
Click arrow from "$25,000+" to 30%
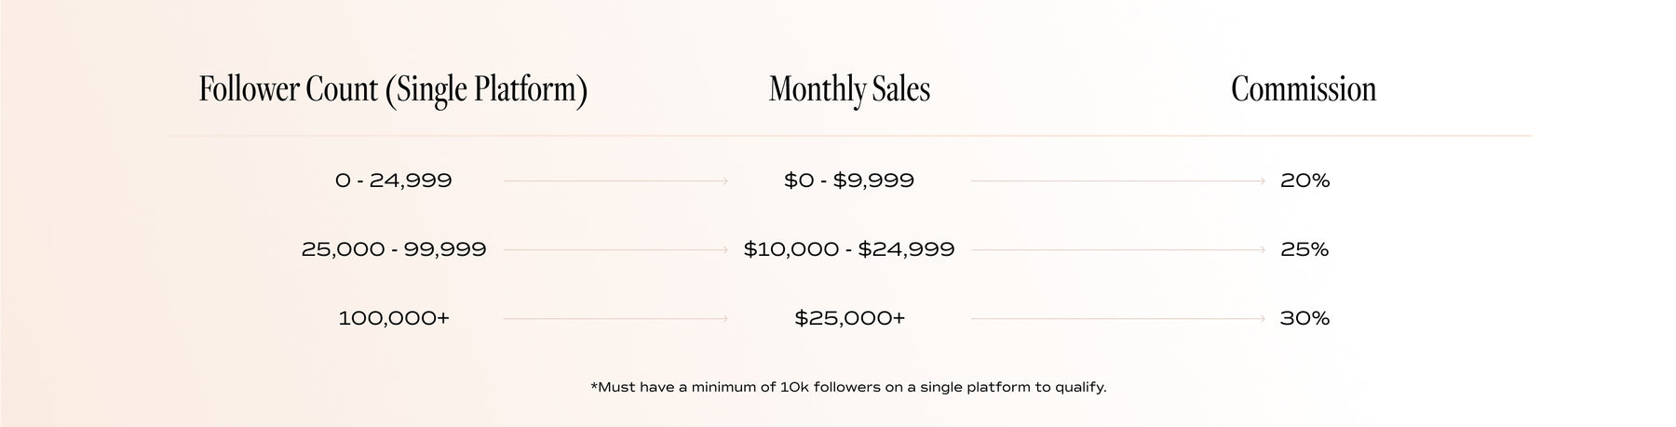pyautogui.click(x=1117, y=318)
